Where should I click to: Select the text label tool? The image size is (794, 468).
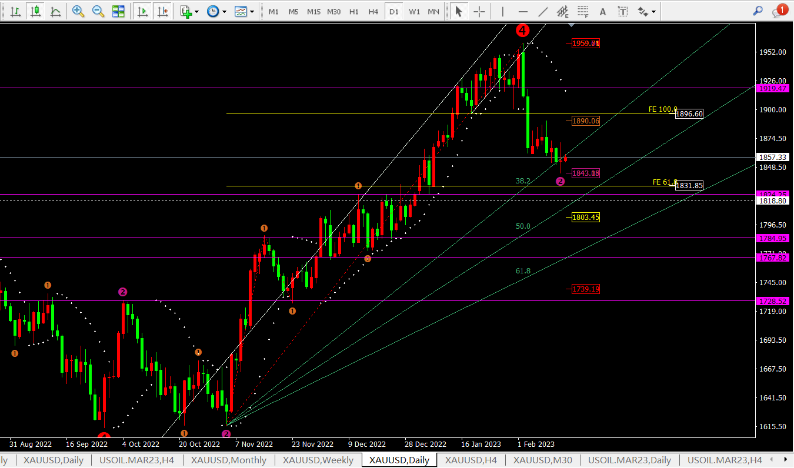pos(623,11)
